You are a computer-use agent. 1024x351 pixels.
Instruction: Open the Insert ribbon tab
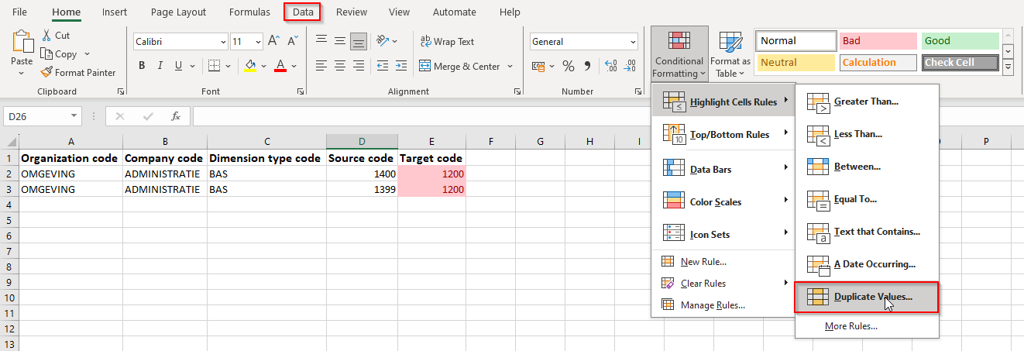click(x=115, y=12)
